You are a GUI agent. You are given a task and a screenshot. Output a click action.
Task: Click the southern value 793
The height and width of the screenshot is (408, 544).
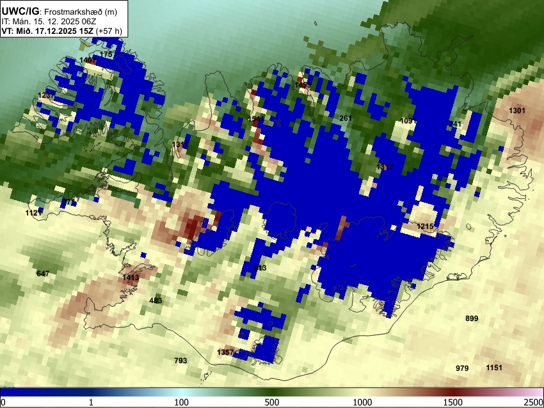(180, 361)
